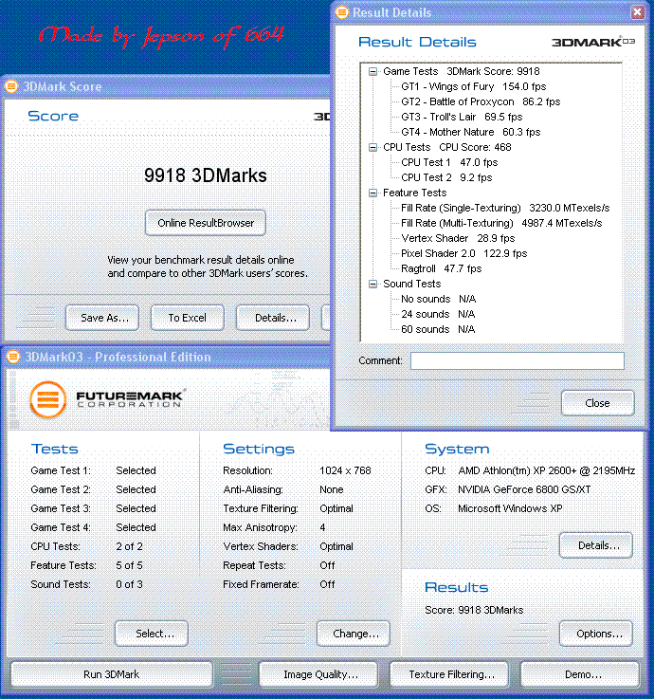This screenshot has width=654, height=699.
Task: Select the 60 sounds row
Action: tap(438, 329)
